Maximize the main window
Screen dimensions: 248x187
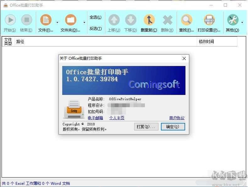click(x=225, y=5)
